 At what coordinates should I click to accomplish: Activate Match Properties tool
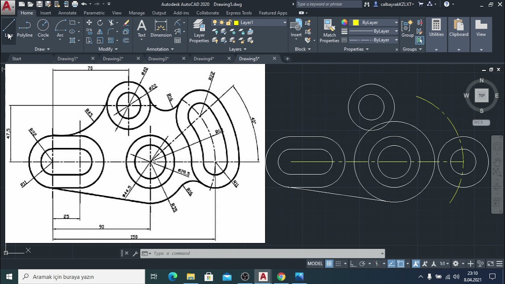click(x=329, y=32)
